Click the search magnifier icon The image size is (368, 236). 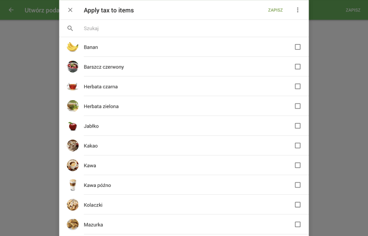[x=70, y=28]
